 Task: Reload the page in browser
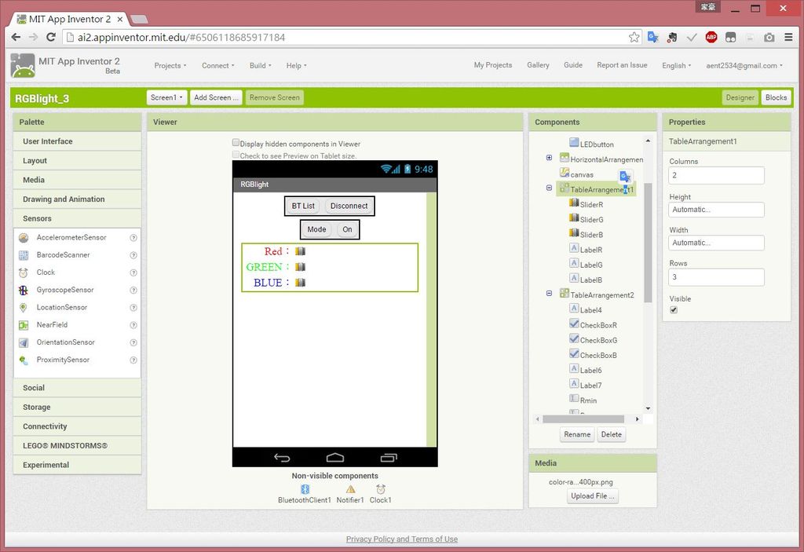pyautogui.click(x=51, y=38)
